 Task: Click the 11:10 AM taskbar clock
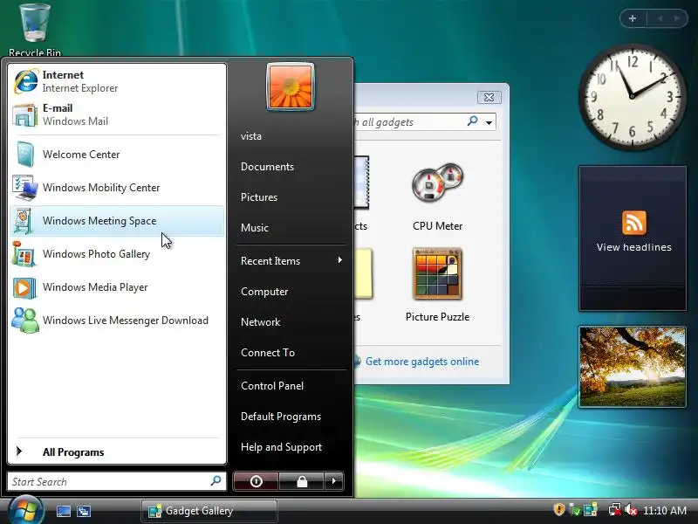(x=665, y=510)
